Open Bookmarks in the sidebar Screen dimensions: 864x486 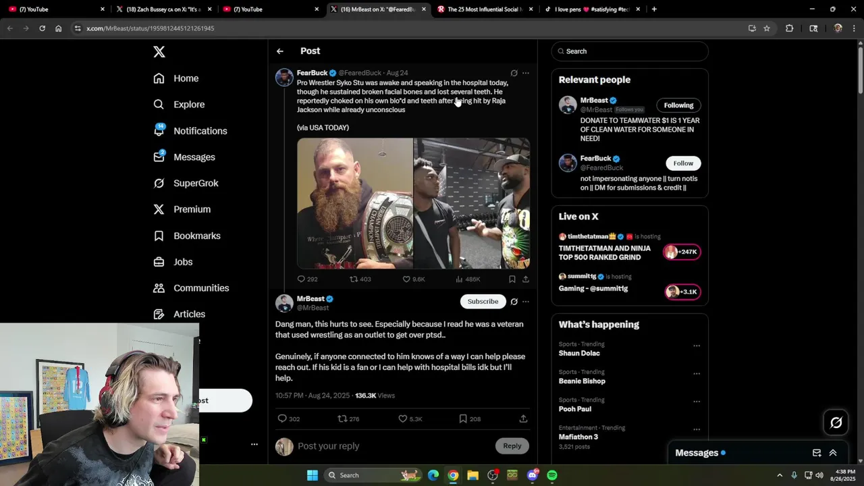coord(187,236)
